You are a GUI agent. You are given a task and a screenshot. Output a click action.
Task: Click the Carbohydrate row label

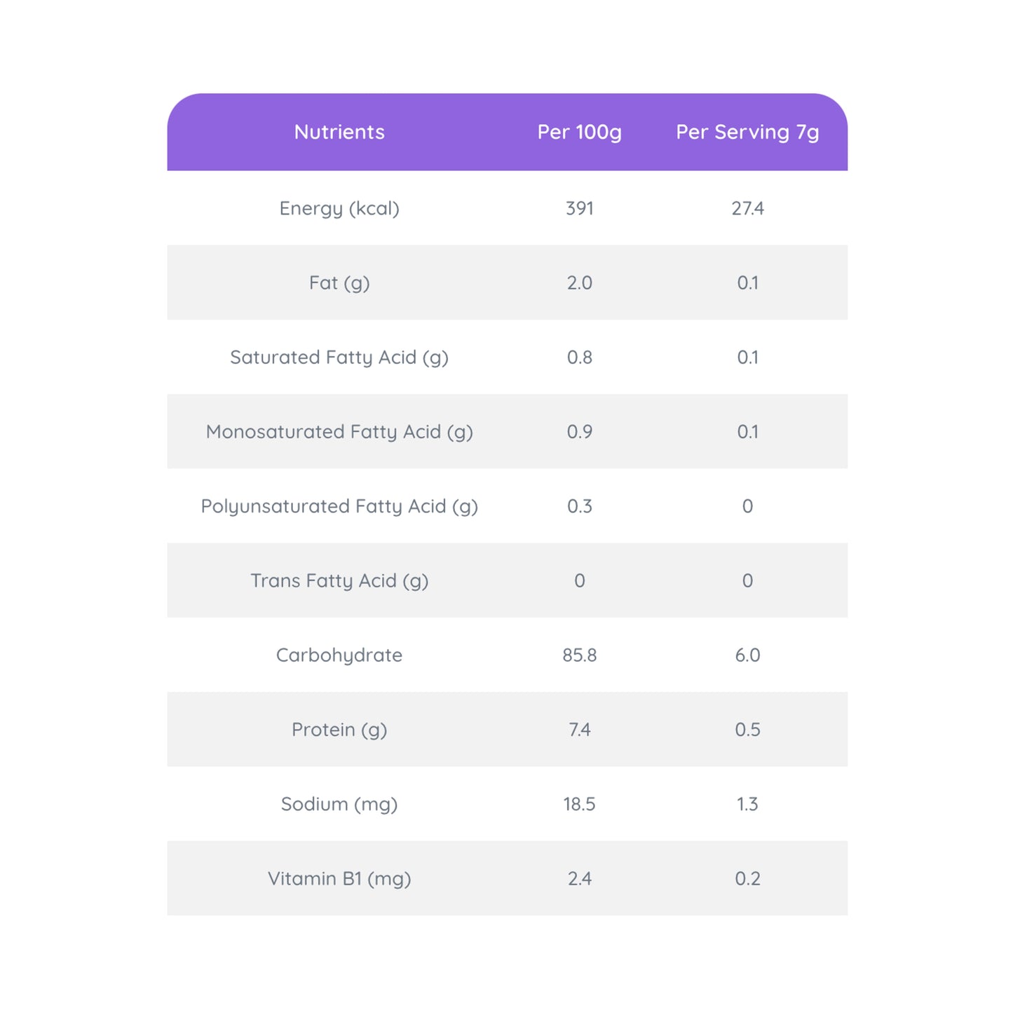tap(339, 655)
